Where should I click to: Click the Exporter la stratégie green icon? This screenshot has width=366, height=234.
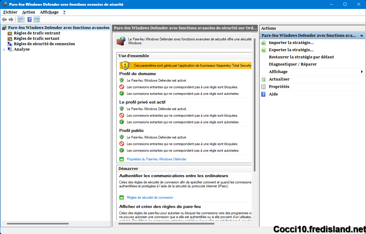pyautogui.click(x=263, y=50)
